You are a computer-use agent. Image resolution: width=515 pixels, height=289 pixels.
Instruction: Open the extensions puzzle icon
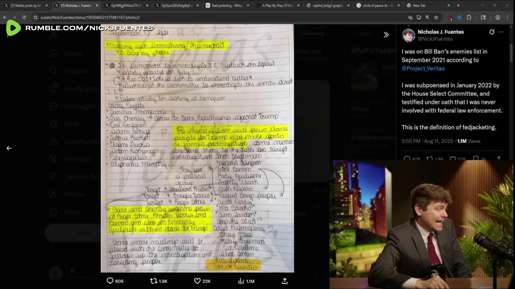tap(469, 18)
